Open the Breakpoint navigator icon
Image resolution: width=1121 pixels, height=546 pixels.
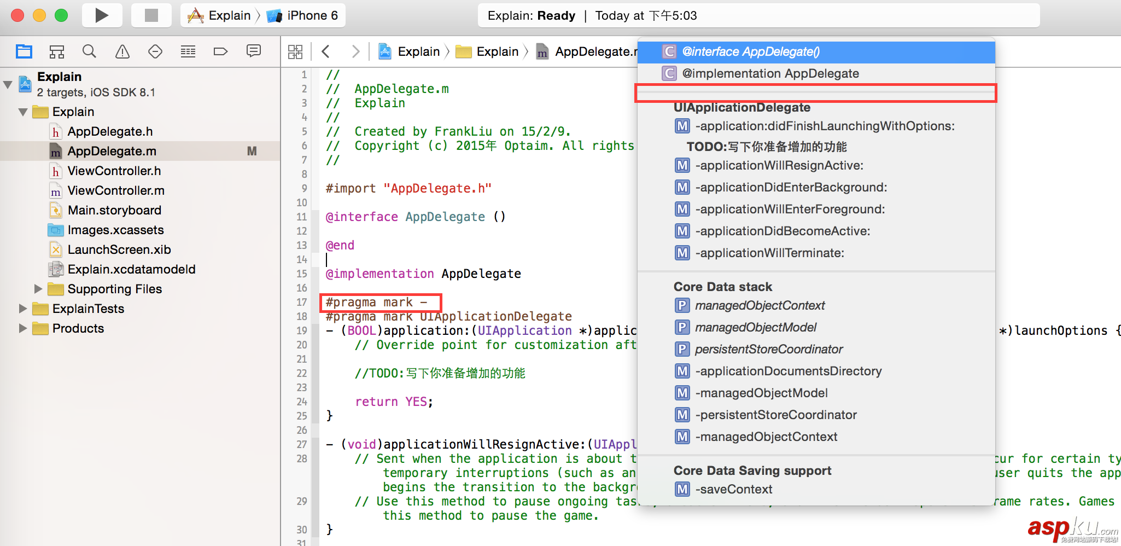tap(220, 51)
